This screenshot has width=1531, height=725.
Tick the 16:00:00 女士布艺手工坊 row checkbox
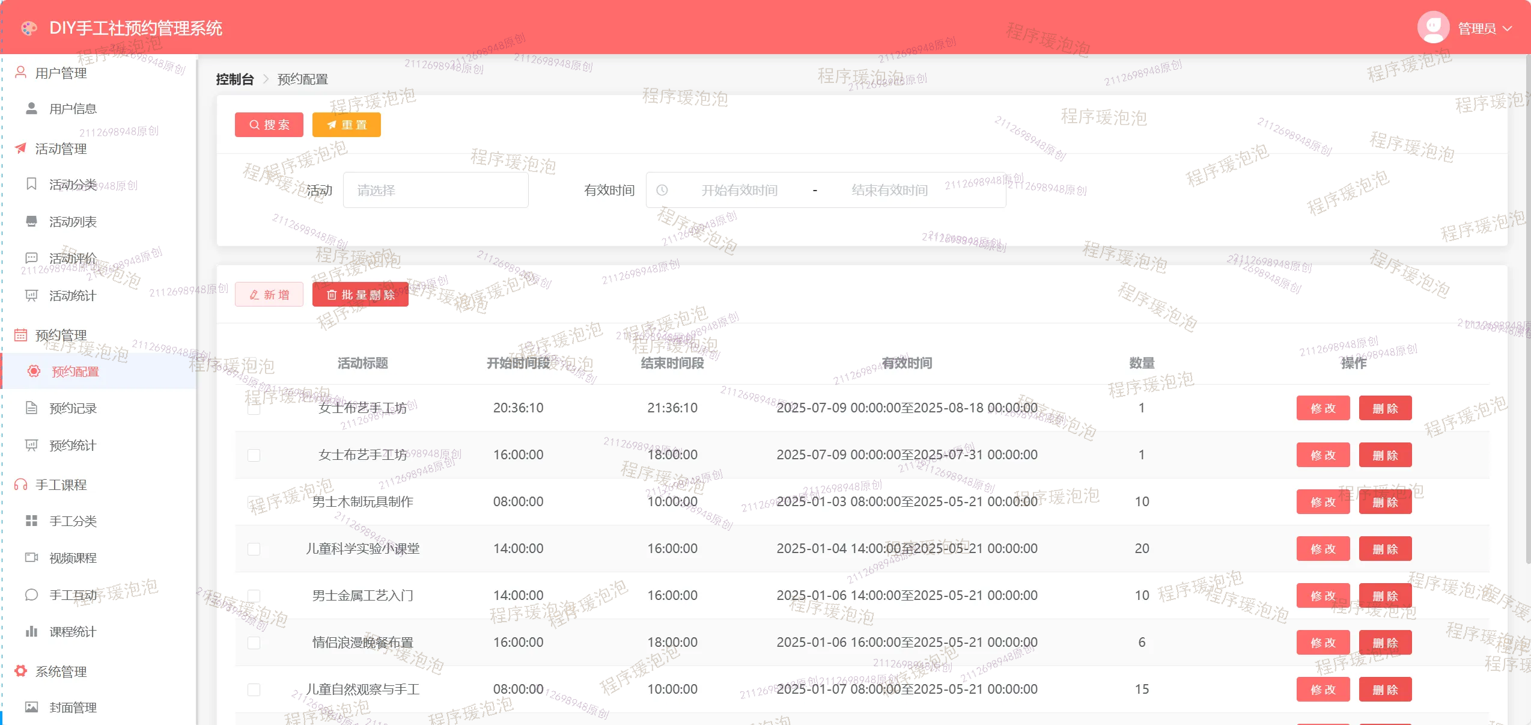pos(254,455)
